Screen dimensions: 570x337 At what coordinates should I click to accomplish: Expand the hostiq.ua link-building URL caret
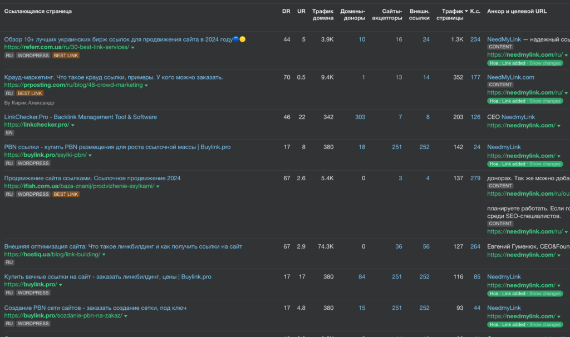pos(104,255)
